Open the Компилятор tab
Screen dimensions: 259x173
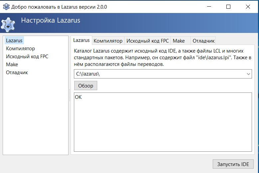coord(108,41)
